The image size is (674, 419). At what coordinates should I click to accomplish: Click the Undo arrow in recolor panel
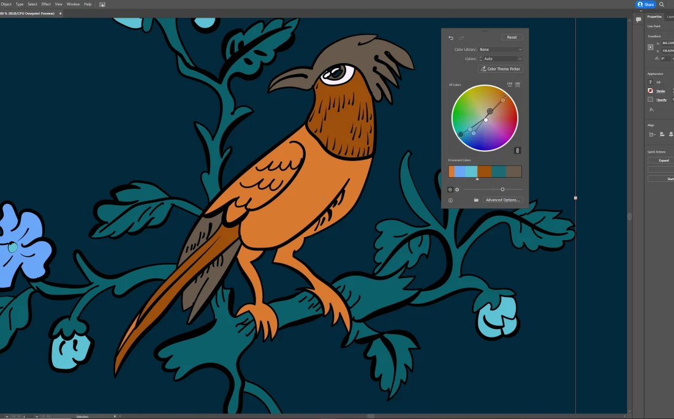pyautogui.click(x=451, y=37)
